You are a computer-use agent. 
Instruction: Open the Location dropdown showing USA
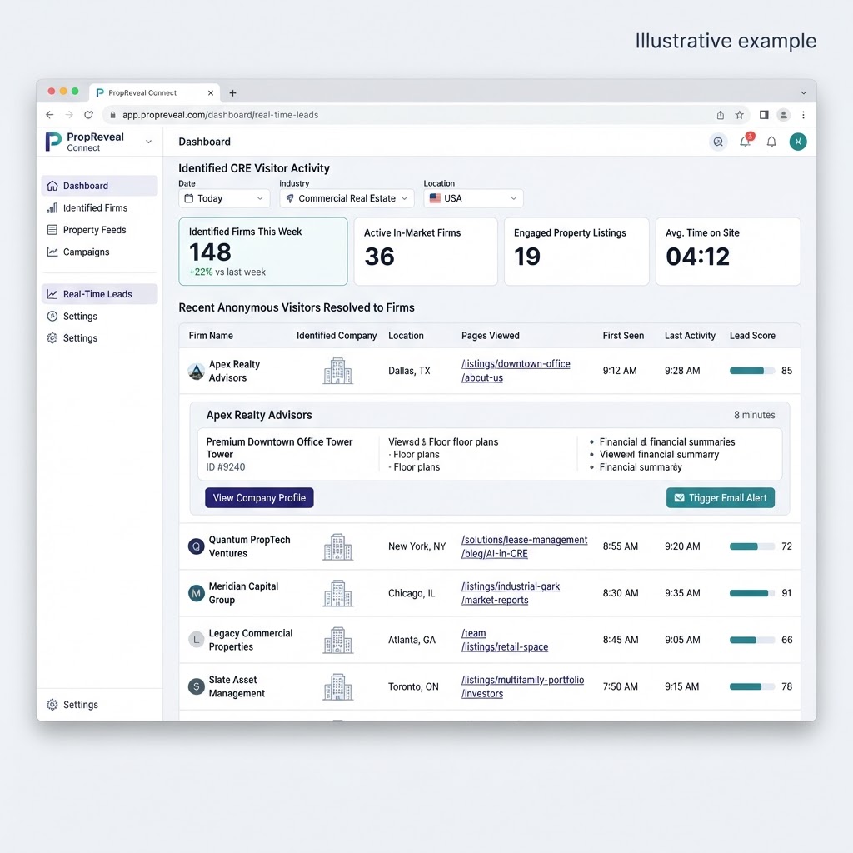473,198
